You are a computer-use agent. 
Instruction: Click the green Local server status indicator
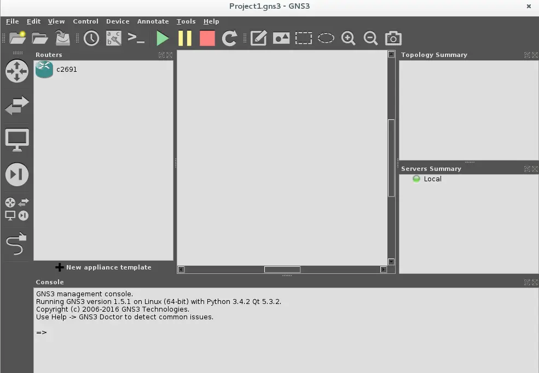(x=416, y=179)
